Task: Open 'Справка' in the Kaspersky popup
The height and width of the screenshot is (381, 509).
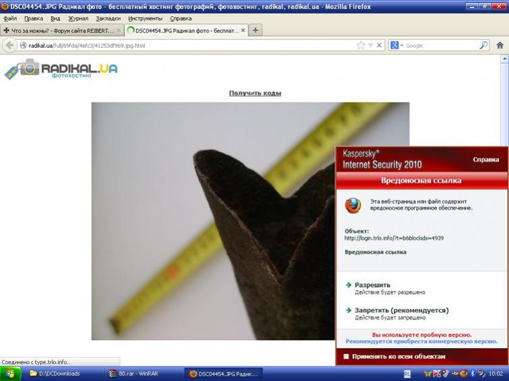Action: (485, 160)
